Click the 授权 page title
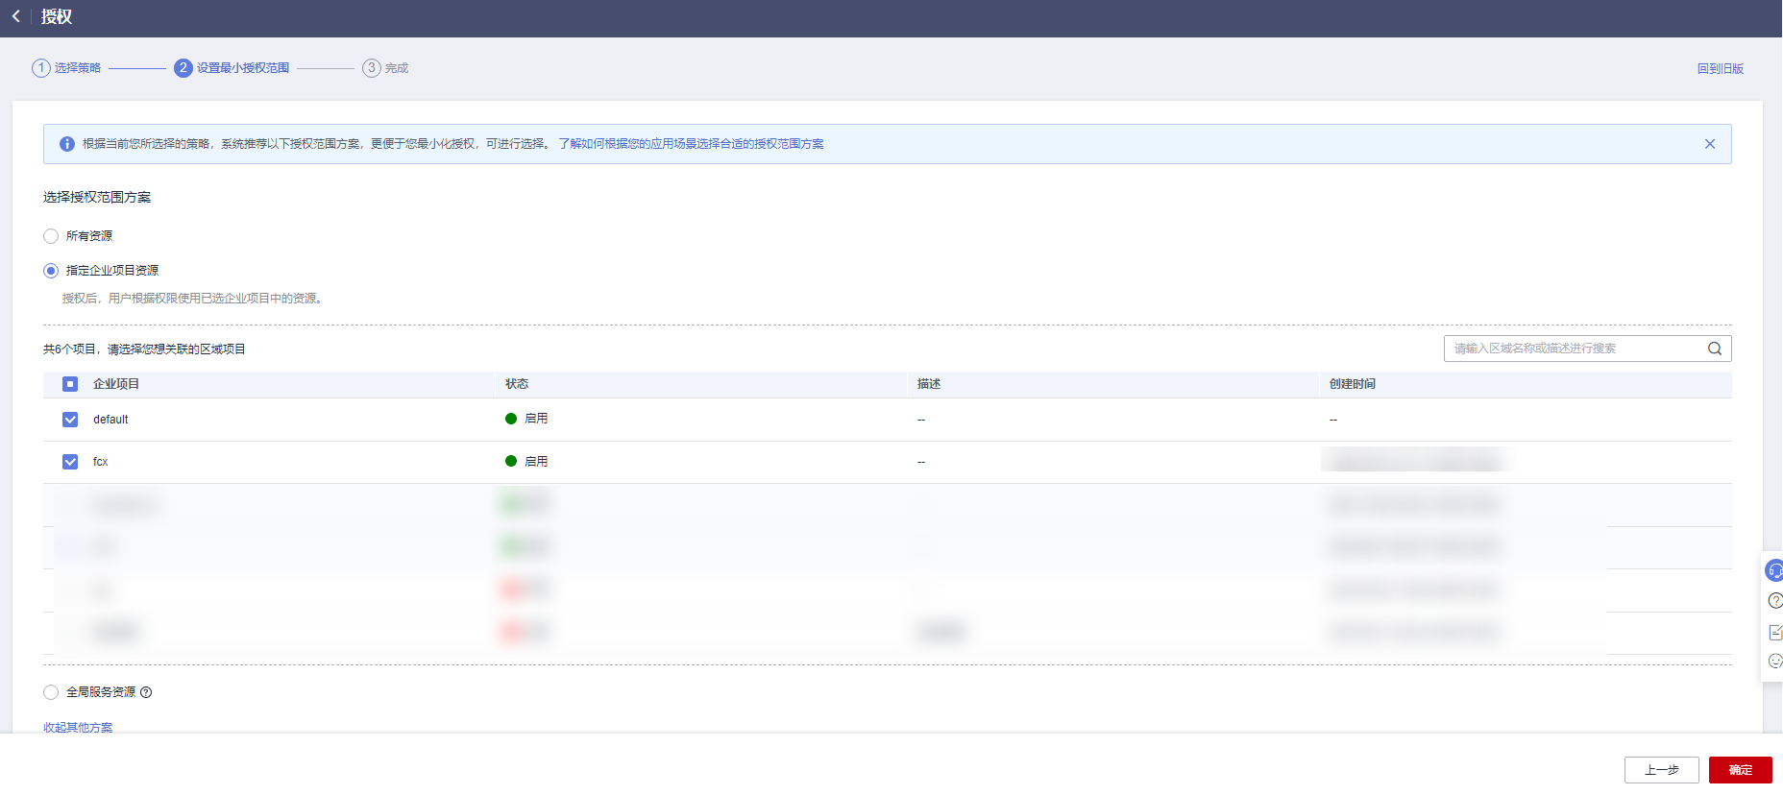The height and width of the screenshot is (795, 1783). [57, 16]
